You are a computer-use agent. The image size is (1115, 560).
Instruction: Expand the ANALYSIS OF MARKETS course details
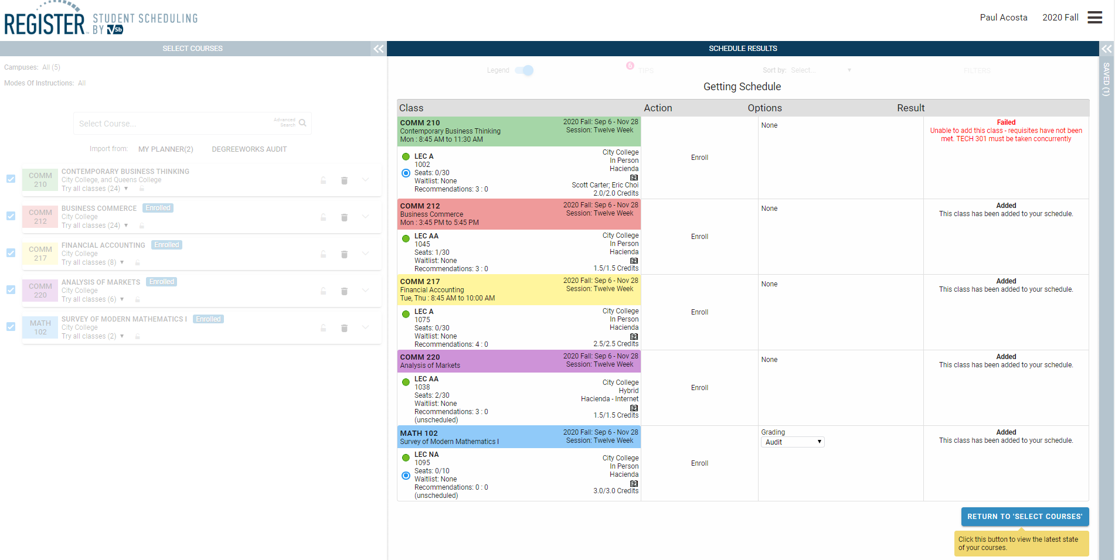click(365, 291)
